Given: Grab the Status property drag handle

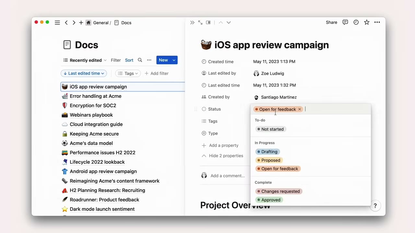Looking at the screenshot, I should click(196, 109).
